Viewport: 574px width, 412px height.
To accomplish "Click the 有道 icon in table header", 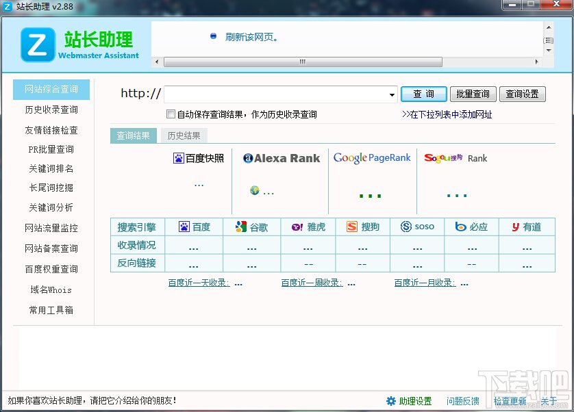I will tap(515, 227).
